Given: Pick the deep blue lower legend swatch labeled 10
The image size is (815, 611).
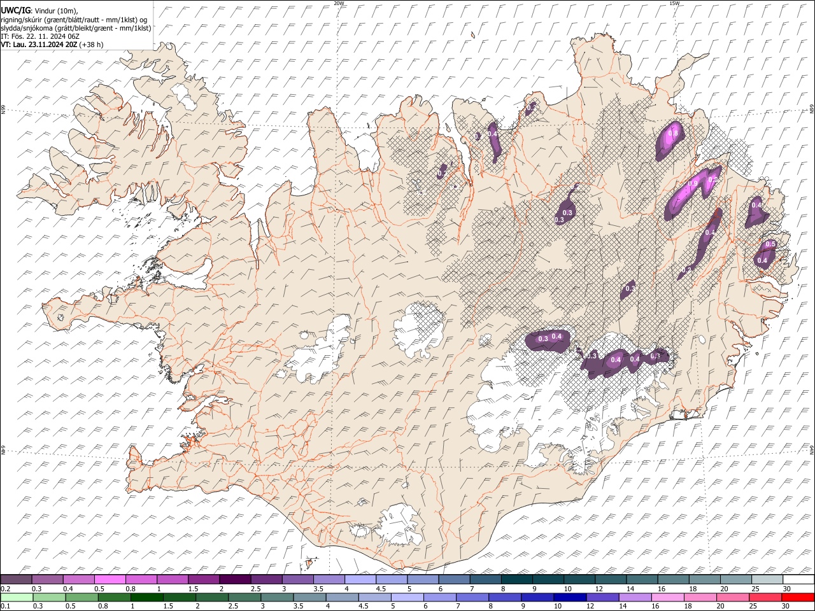Looking at the screenshot, I should [x=569, y=597].
